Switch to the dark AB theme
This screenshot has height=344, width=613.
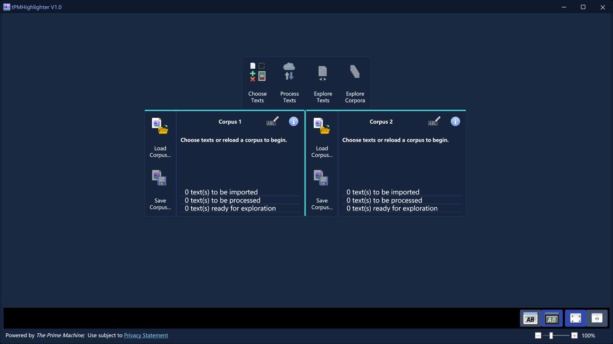click(x=552, y=318)
